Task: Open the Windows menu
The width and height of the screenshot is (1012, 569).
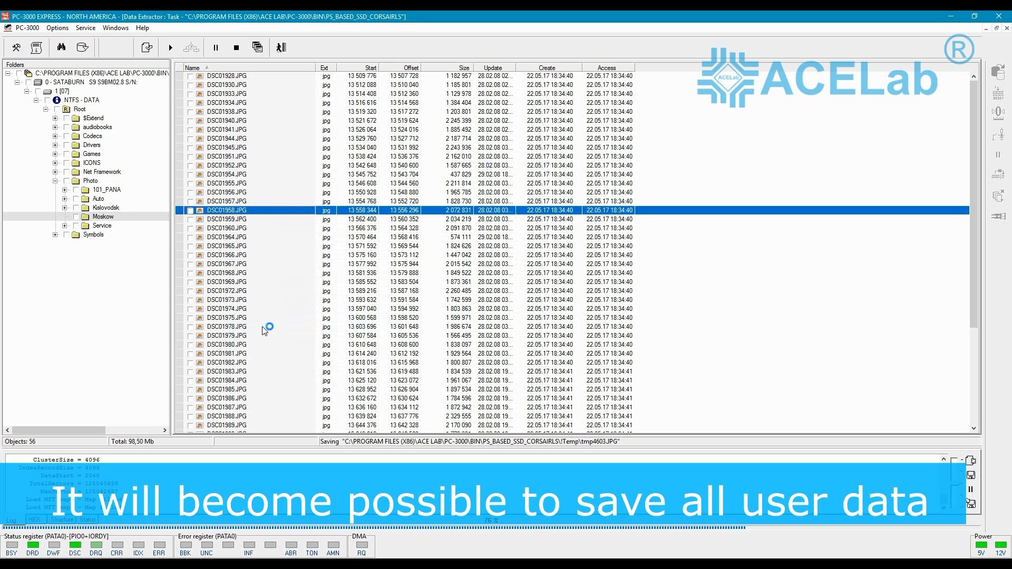Action: [x=115, y=28]
